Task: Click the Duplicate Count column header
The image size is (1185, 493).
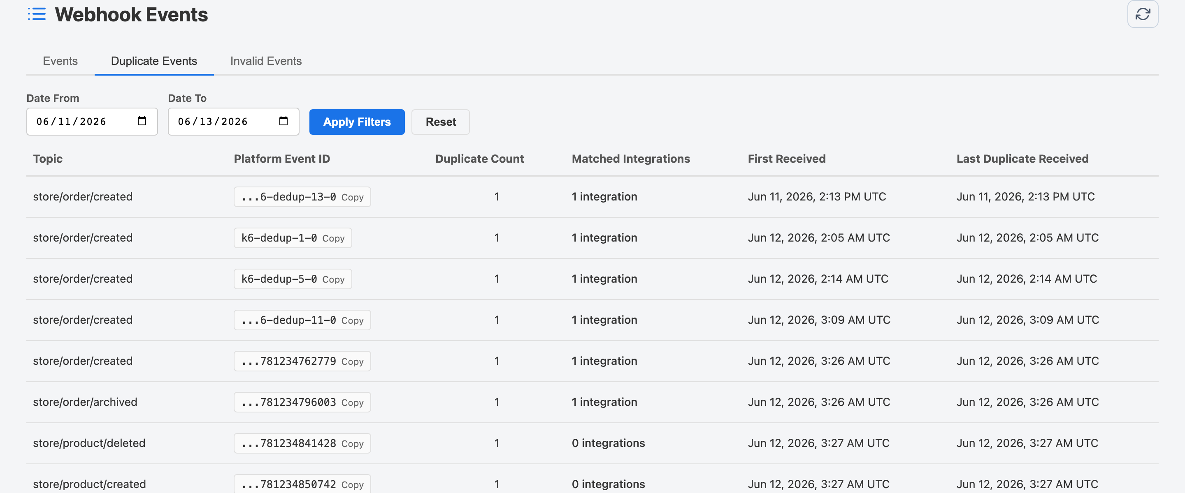Action: point(479,159)
